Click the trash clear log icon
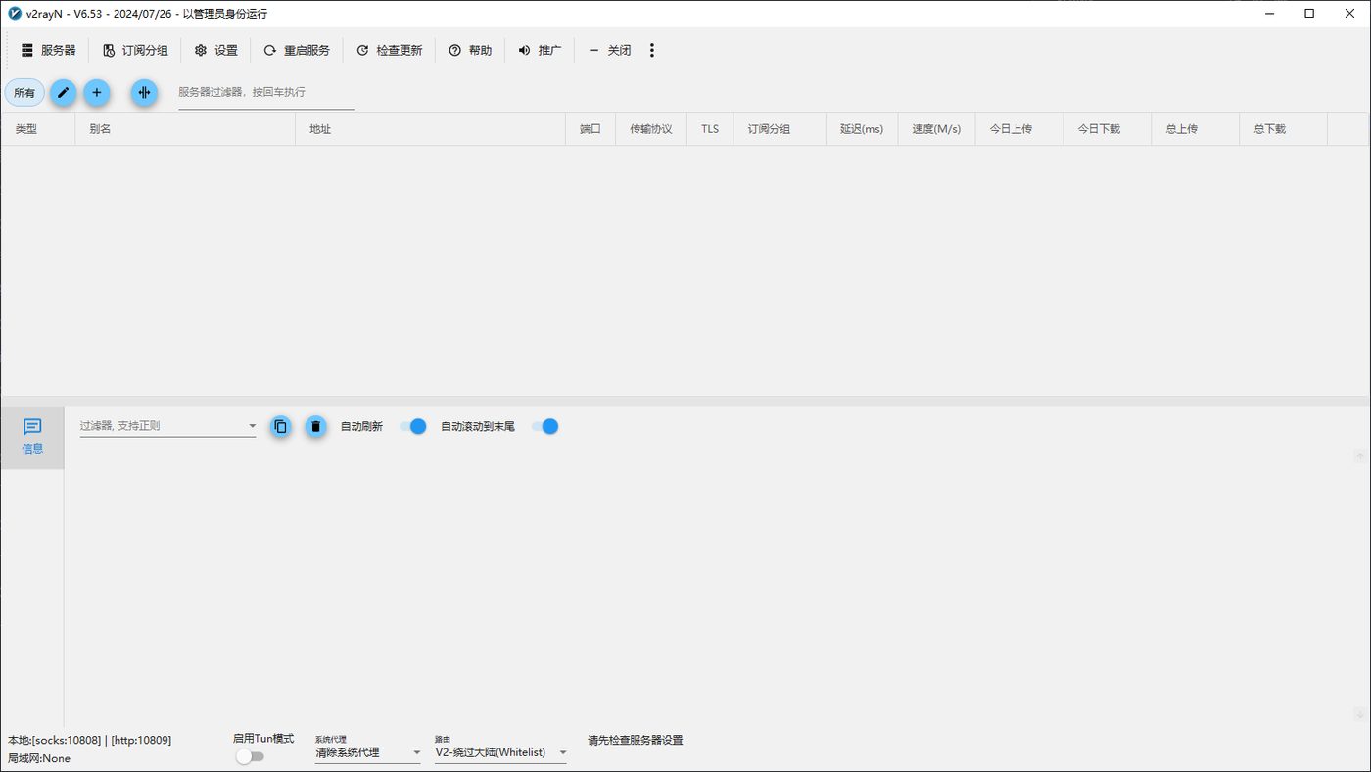 (315, 426)
